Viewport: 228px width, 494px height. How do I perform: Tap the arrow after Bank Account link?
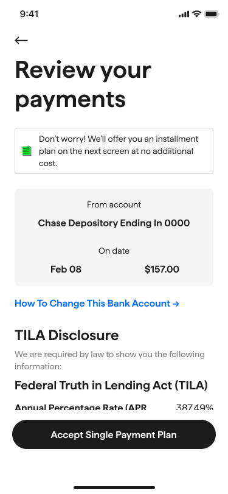[176, 304]
